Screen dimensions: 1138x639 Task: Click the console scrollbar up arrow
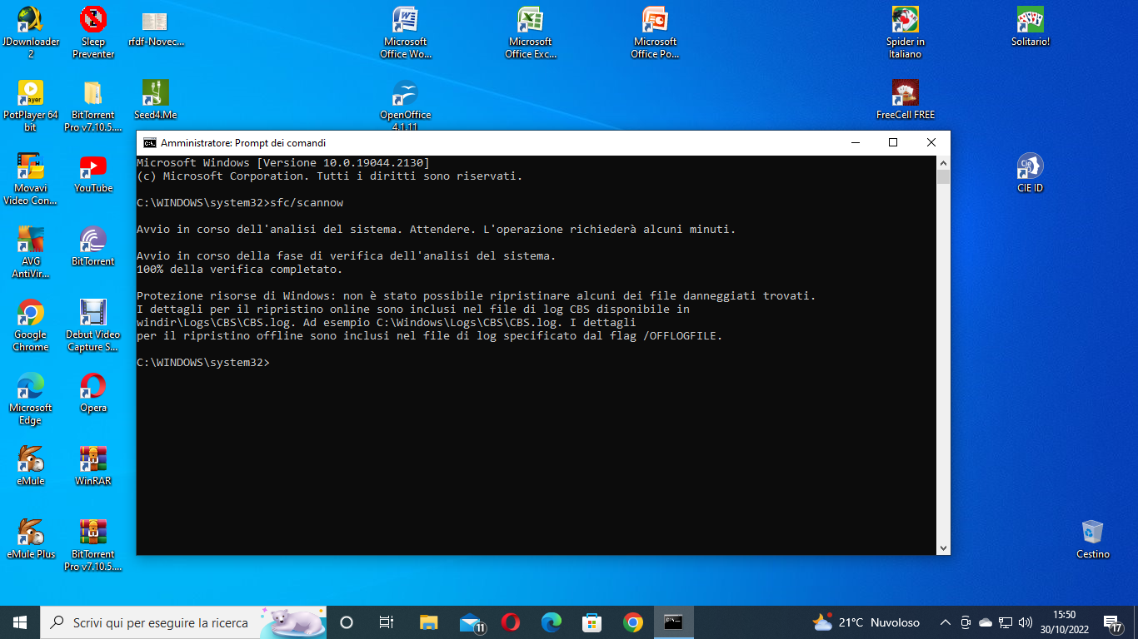click(943, 162)
